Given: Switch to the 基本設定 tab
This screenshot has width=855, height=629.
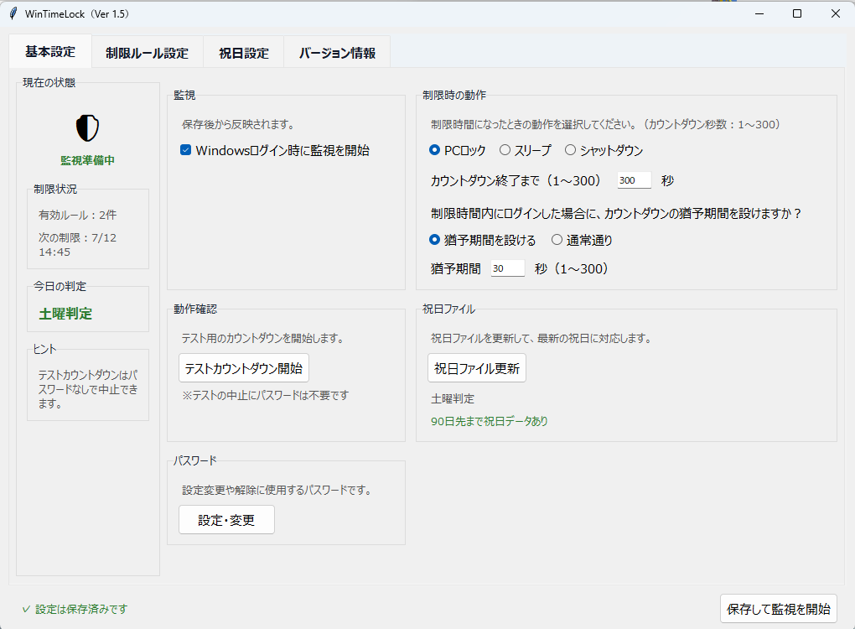Looking at the screenshot, I should coord(50,52).
